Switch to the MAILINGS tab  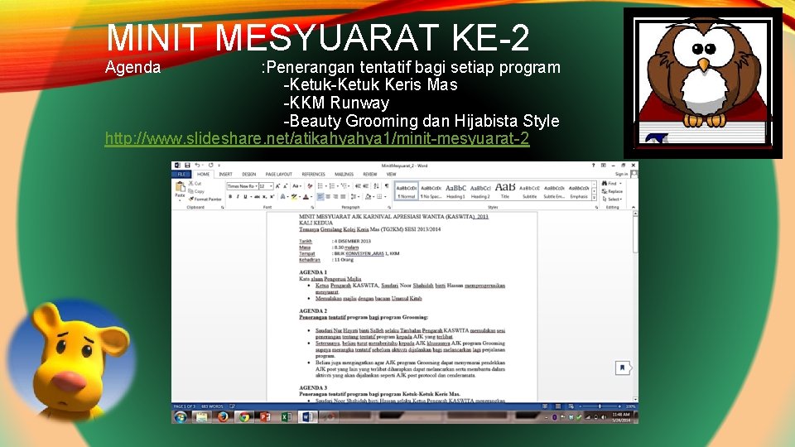point(344,175)
